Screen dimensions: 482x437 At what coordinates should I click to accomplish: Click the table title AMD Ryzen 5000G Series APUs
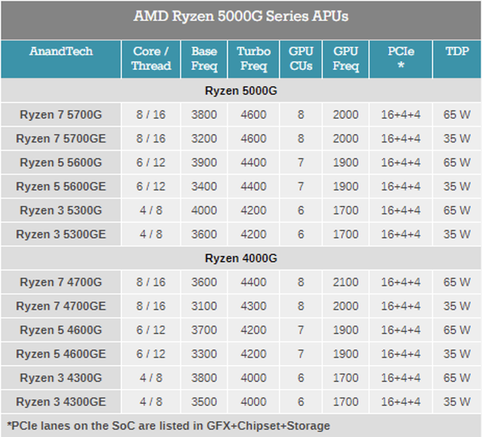pos(241,17)
